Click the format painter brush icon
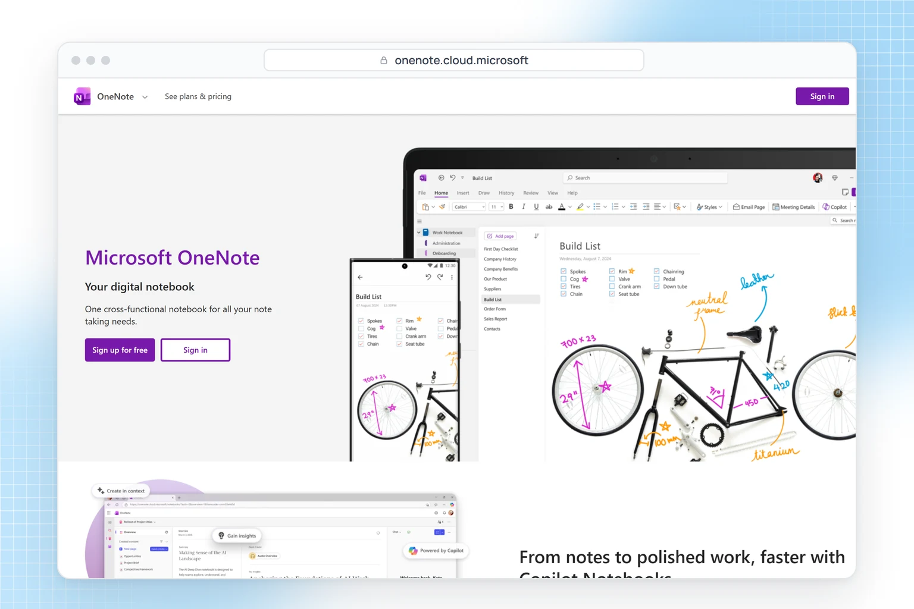The width and height of the screenshot is (914, 609). (442, 206)
